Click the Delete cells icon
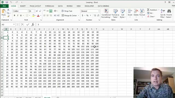Screen dimensions: 175x98 tap(136, 11)
